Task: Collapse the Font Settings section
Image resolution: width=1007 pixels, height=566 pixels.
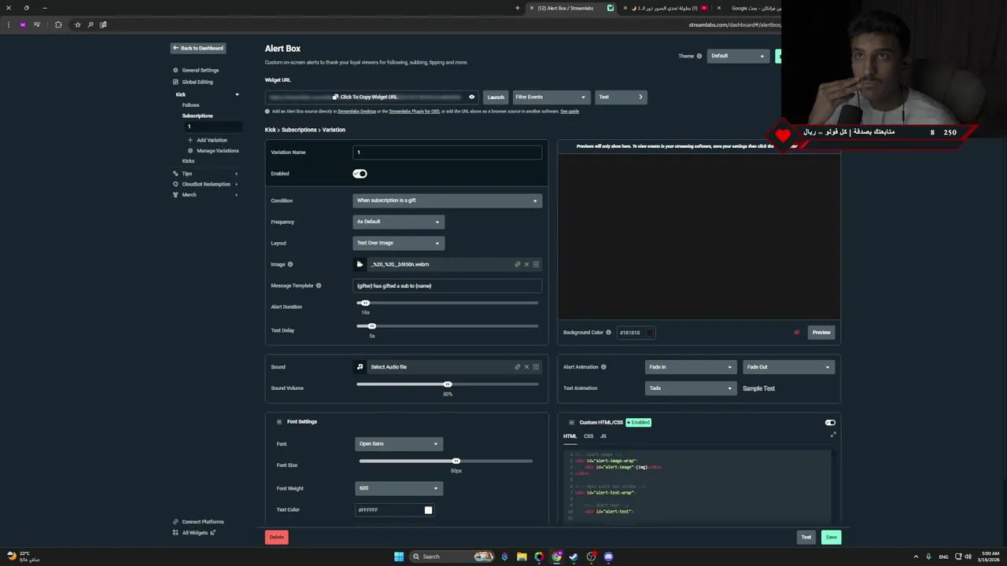Action: pos(278,422)
